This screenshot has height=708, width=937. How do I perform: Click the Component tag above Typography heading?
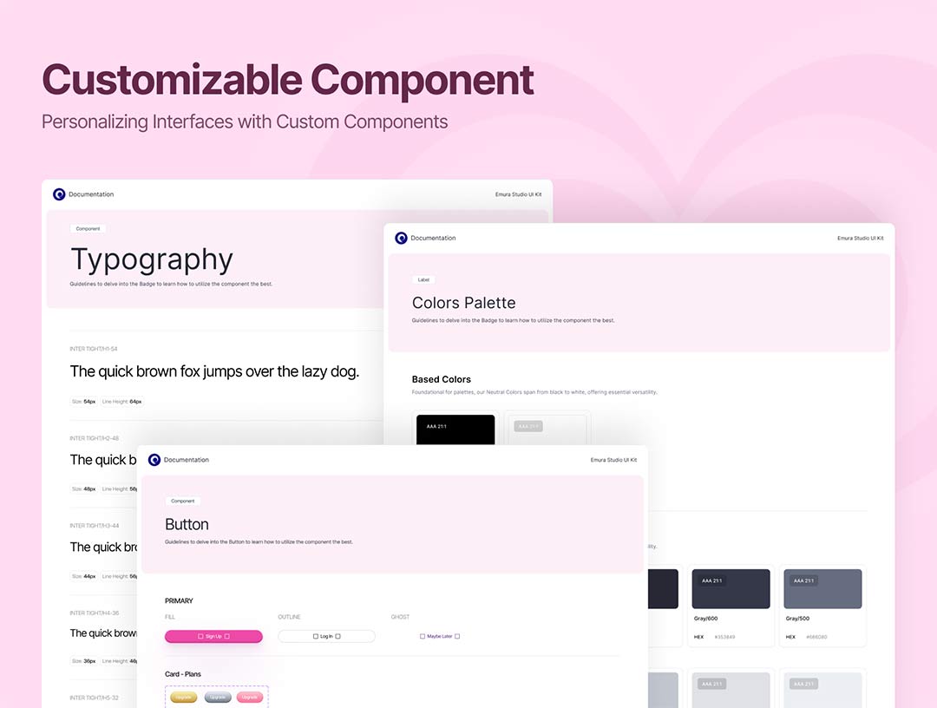pos(88,229)
